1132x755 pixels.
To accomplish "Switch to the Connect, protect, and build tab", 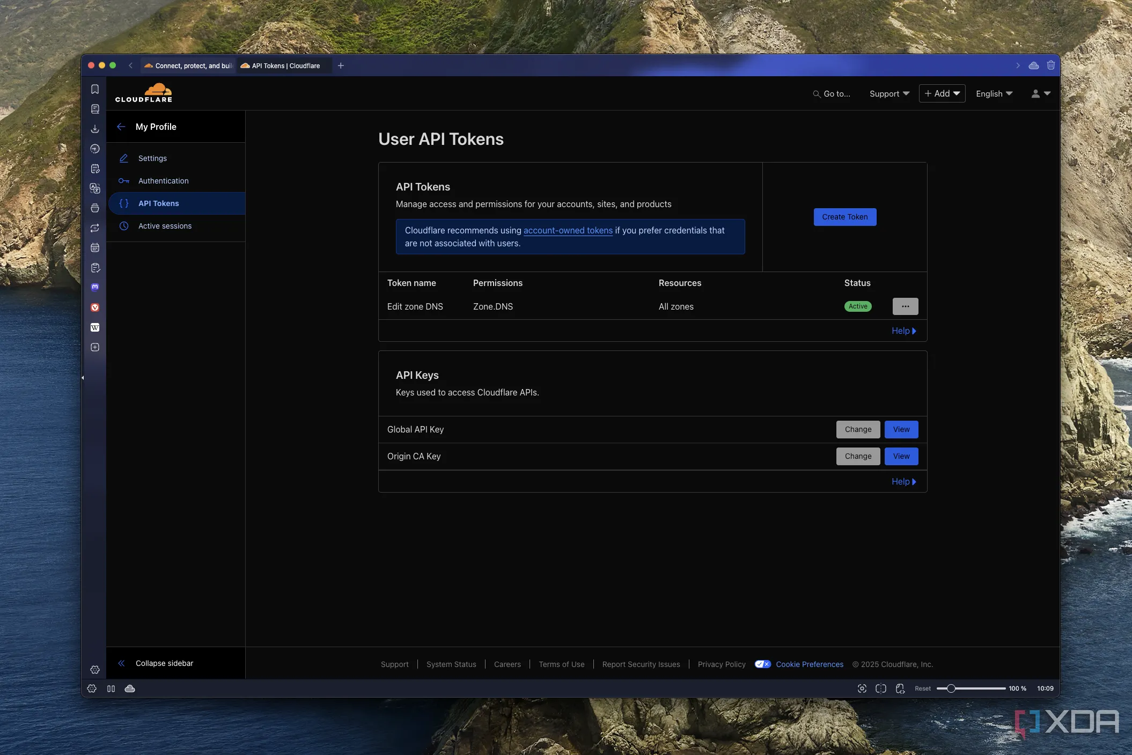I will point(188,65).
